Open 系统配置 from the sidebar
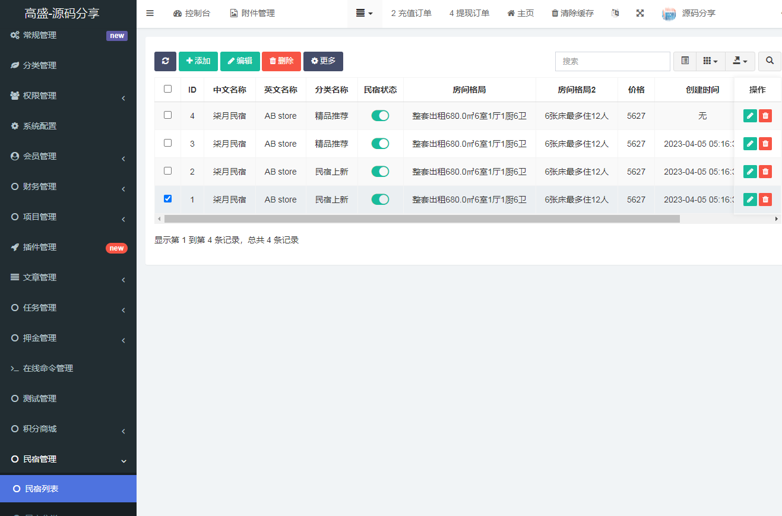Image resolution: width=782 pixels, height=516 pixels. coord(40,126)
